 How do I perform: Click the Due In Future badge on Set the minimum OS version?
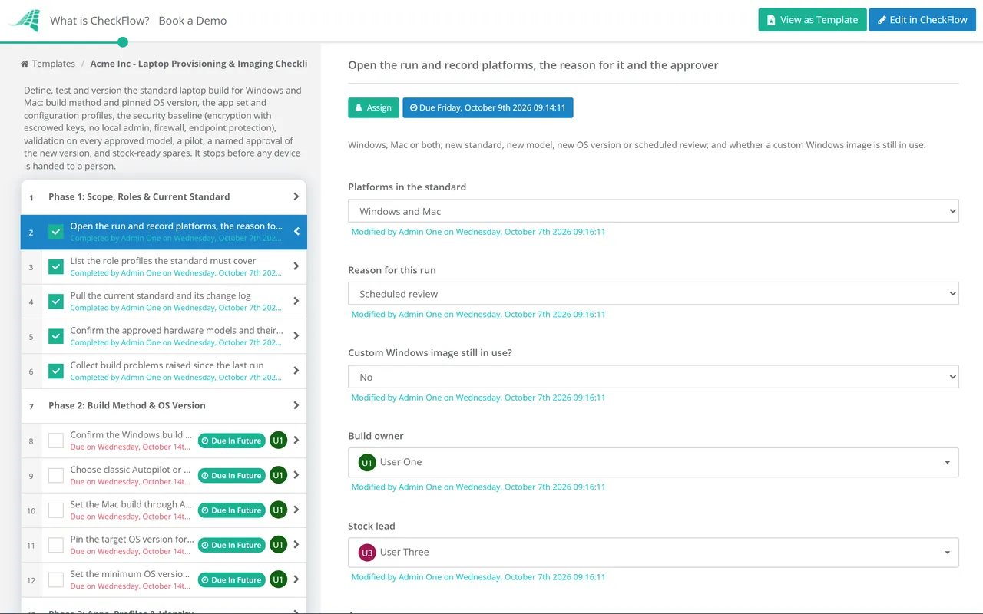pos(231,579)
